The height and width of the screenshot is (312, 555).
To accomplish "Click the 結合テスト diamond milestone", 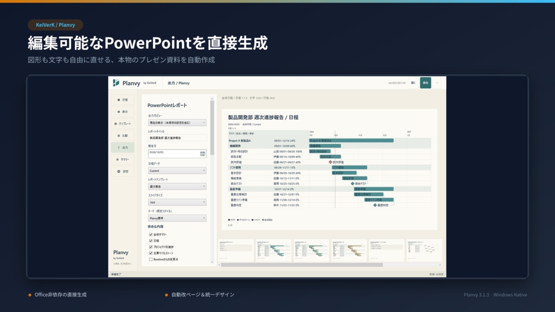I will tap(352, 184).
